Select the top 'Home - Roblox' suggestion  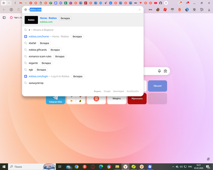pyautogui.click(x=83, y=20)
